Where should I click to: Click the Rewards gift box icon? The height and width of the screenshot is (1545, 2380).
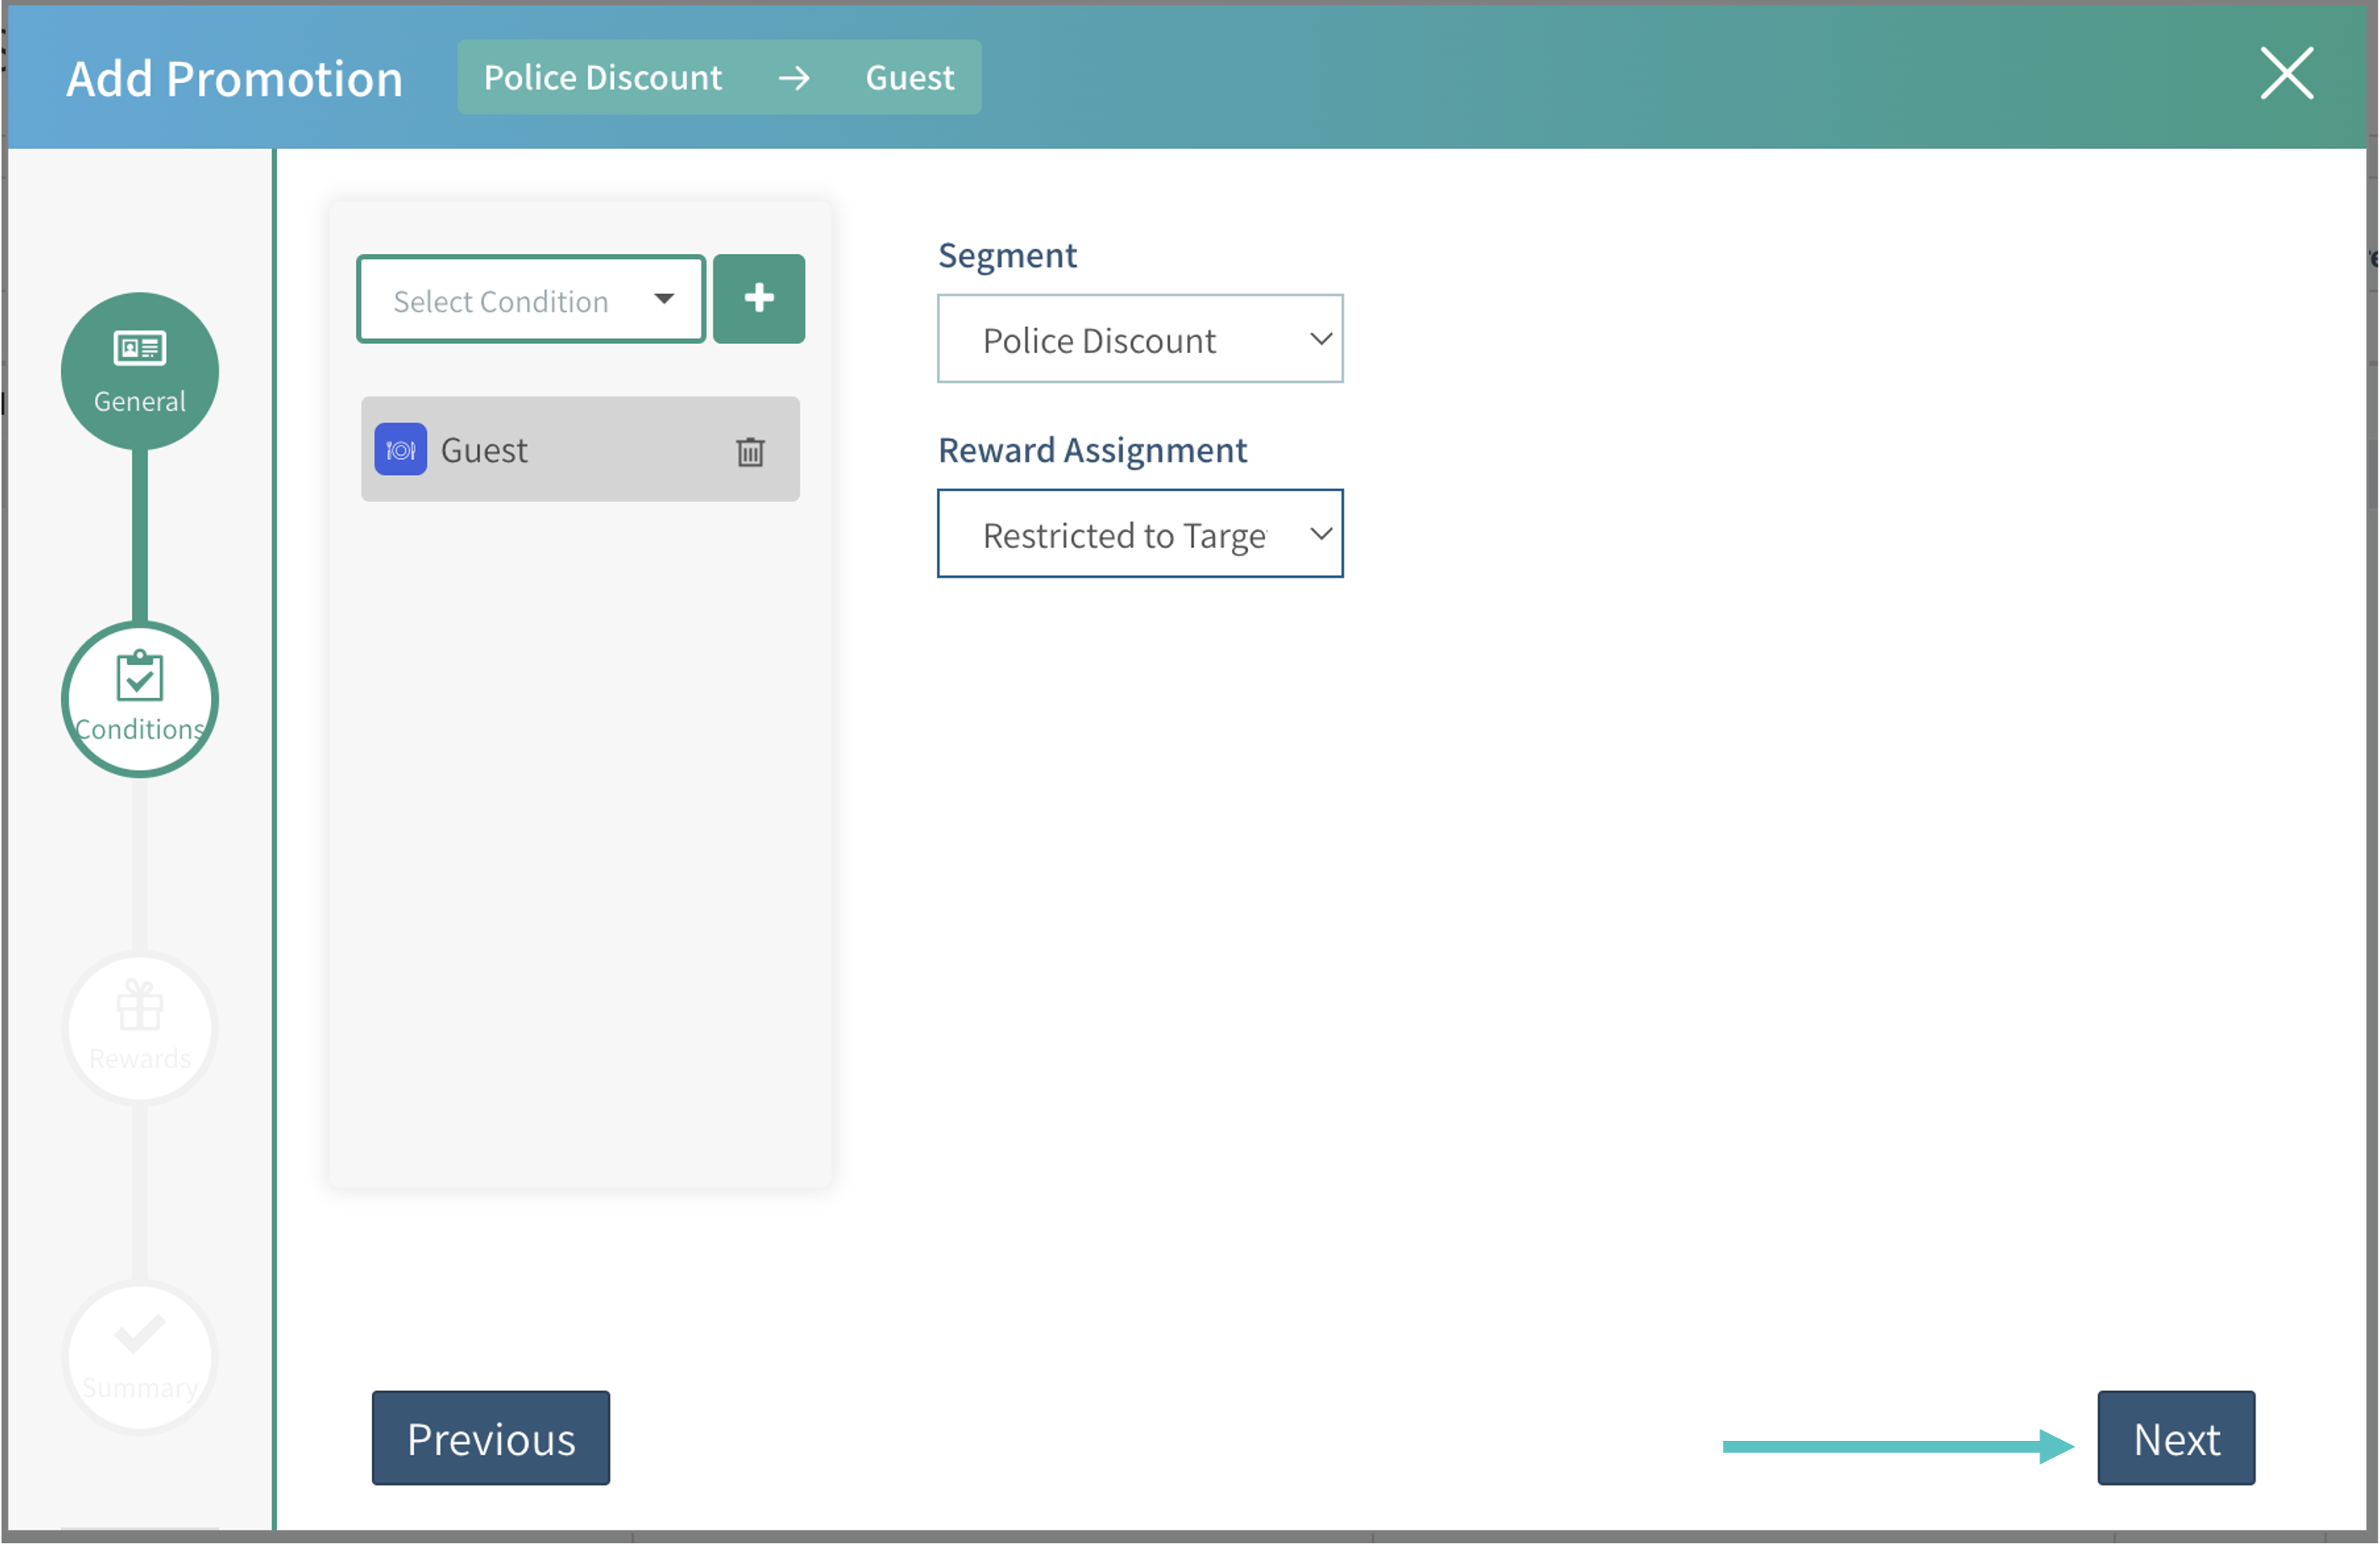point(139,1005)
